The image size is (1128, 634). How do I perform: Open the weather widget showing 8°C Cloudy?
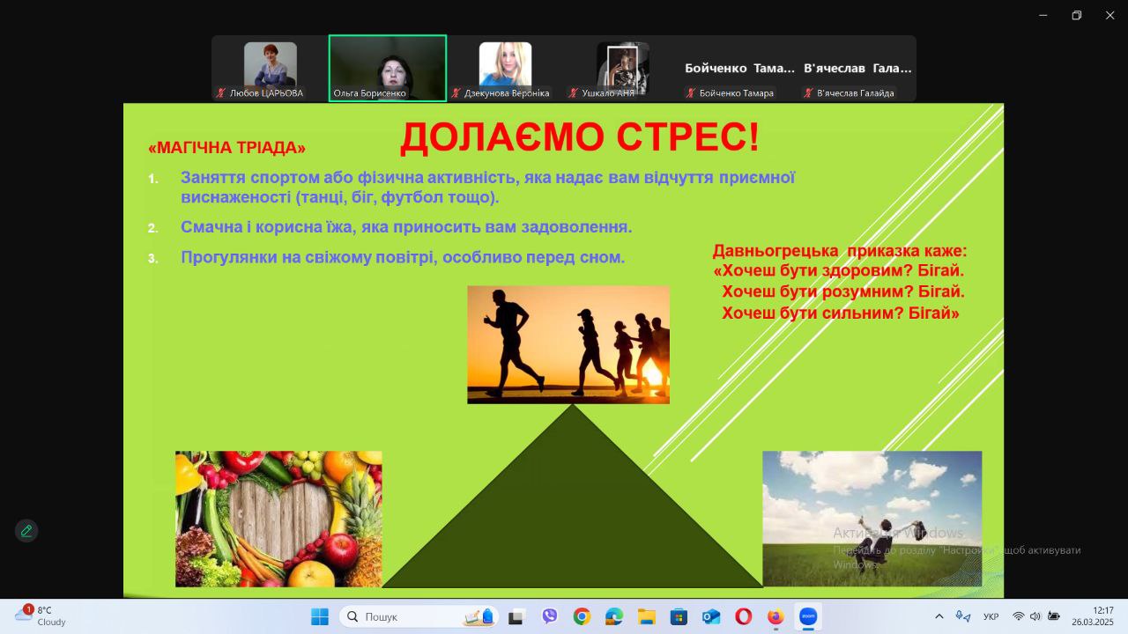pyautogui.click(x=41, y=616)
